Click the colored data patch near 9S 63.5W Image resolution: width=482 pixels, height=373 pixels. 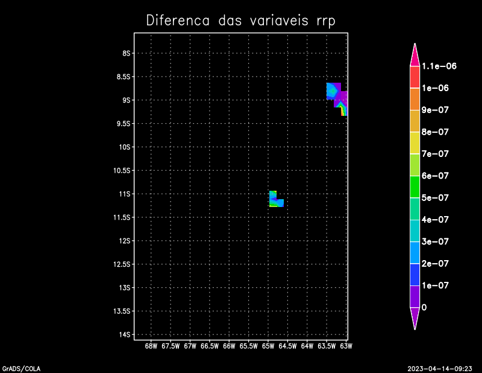coord(333,91)
